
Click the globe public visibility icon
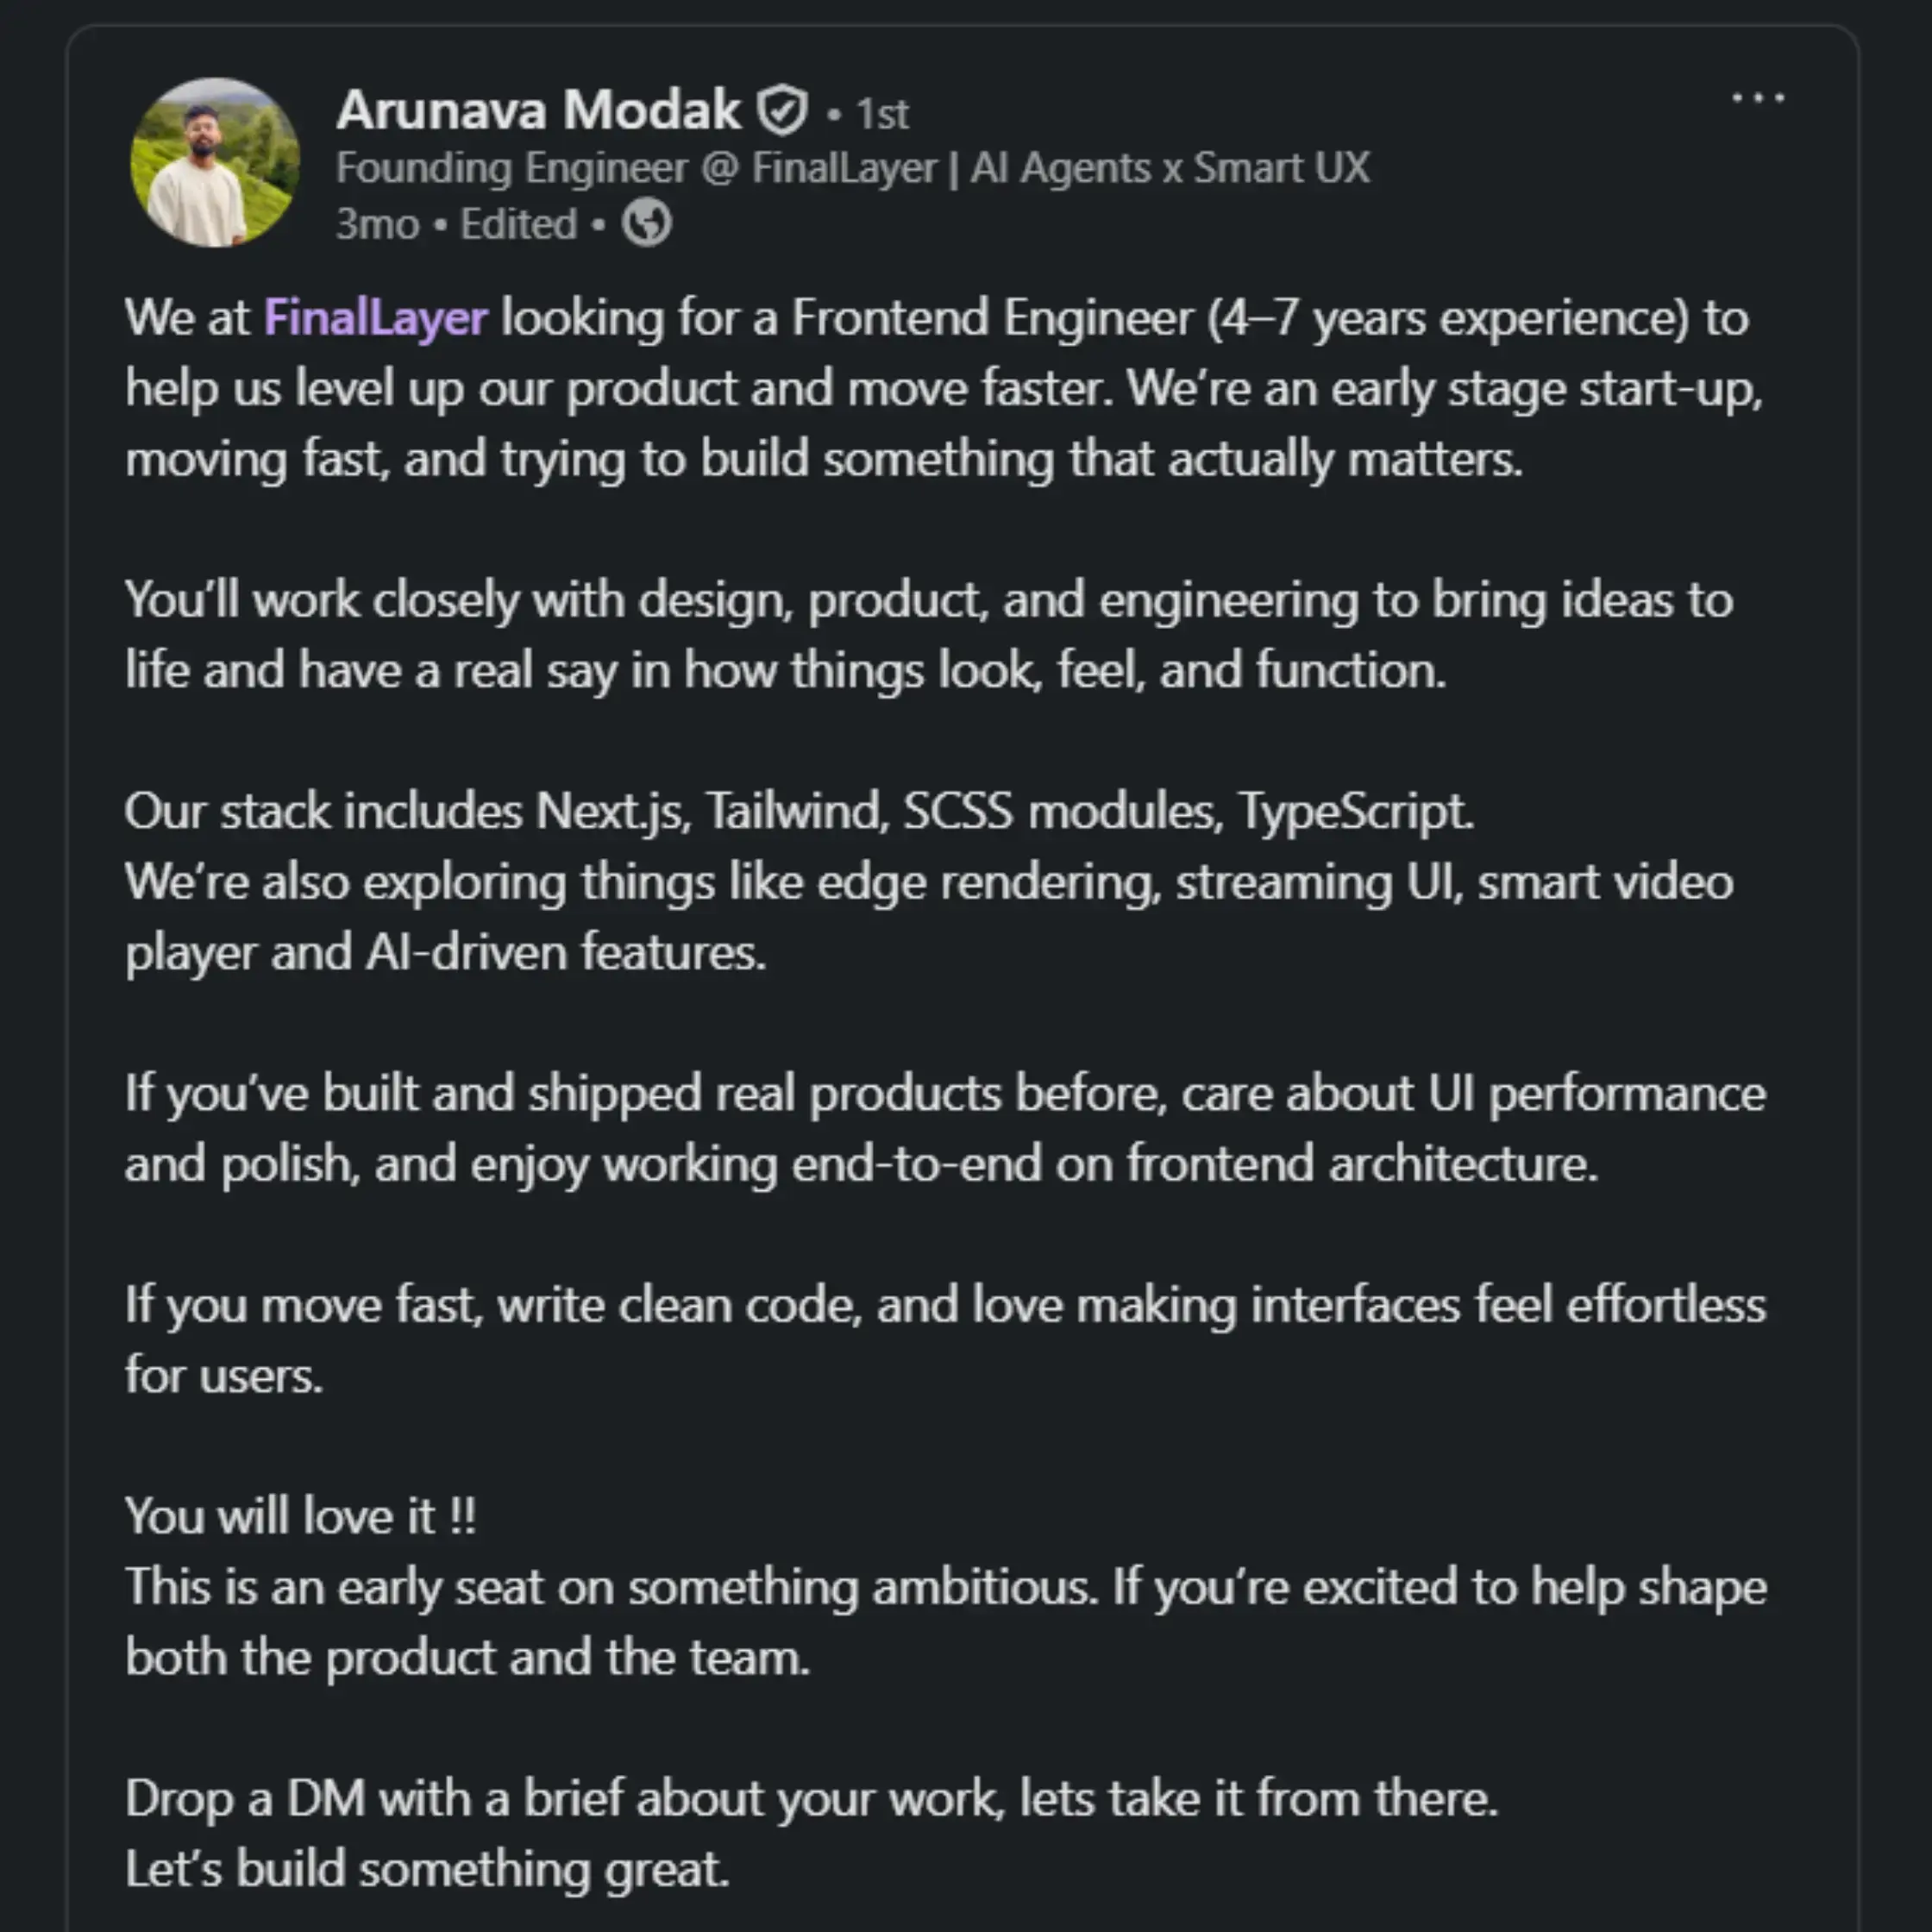(x=646, y=223)
